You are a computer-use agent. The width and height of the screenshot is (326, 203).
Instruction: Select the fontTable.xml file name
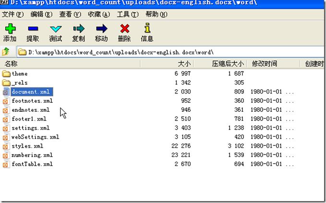pyautogui.click(x=32, y=164)
